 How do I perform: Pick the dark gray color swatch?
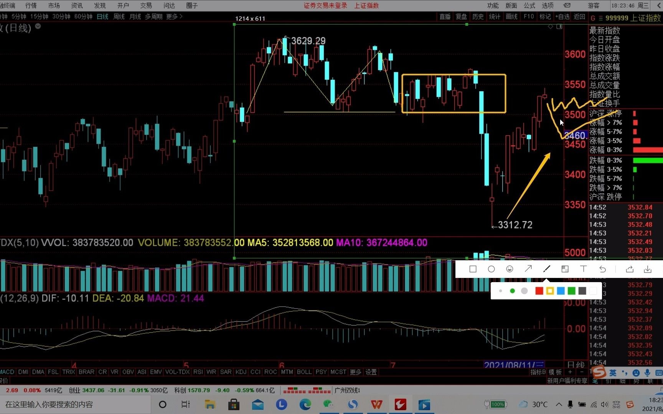tap(582, 291)
